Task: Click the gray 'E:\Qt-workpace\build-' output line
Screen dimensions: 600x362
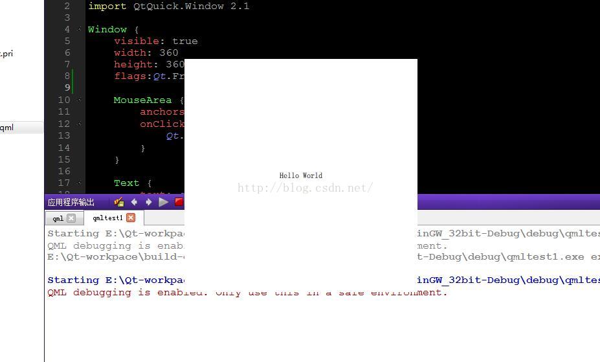Action: [x=116, y=256]
